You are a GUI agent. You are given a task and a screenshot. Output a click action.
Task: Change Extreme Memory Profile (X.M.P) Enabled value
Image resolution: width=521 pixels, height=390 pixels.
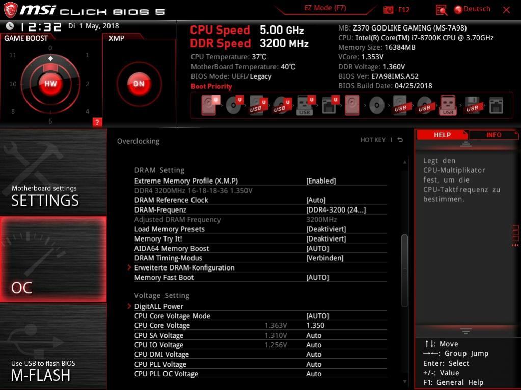(x=321, y=181)
